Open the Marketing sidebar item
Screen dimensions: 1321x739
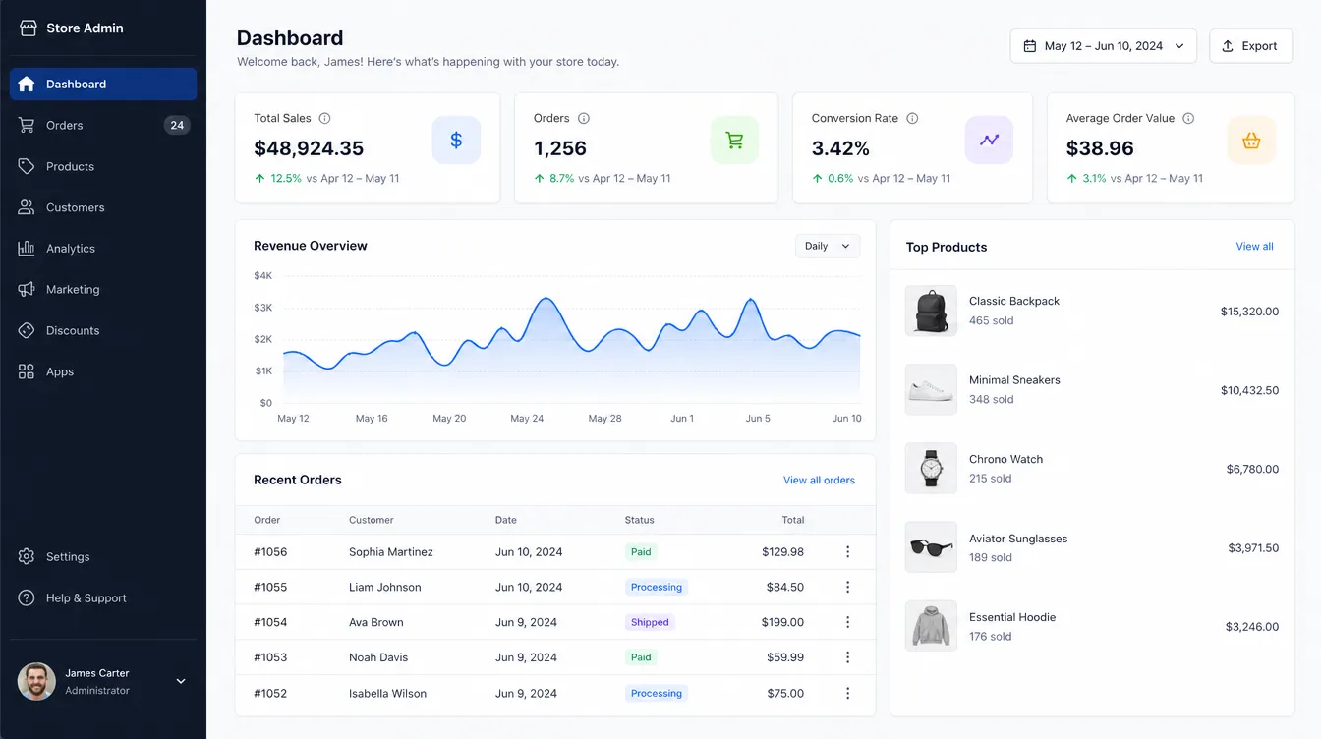pyautogui.click(x=103, y=290)
